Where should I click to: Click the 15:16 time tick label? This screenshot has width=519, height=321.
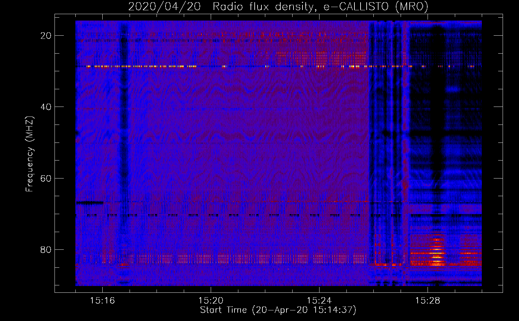click(x=102, y=301)
